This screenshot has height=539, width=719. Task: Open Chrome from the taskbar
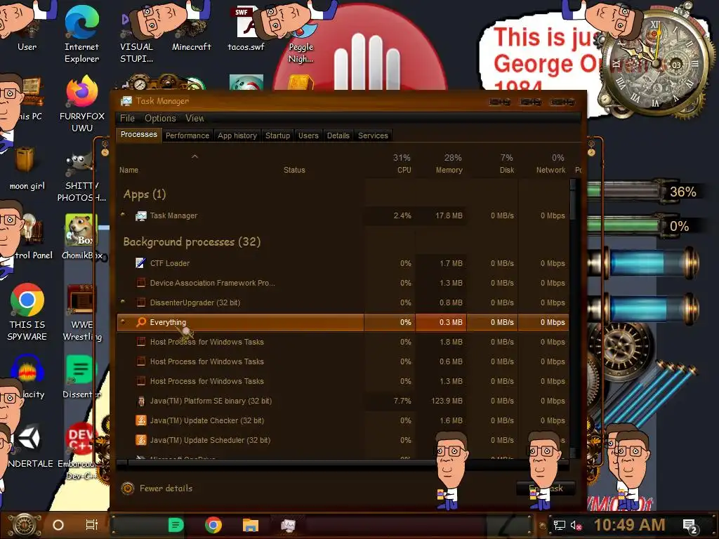[x=213, y=525]
